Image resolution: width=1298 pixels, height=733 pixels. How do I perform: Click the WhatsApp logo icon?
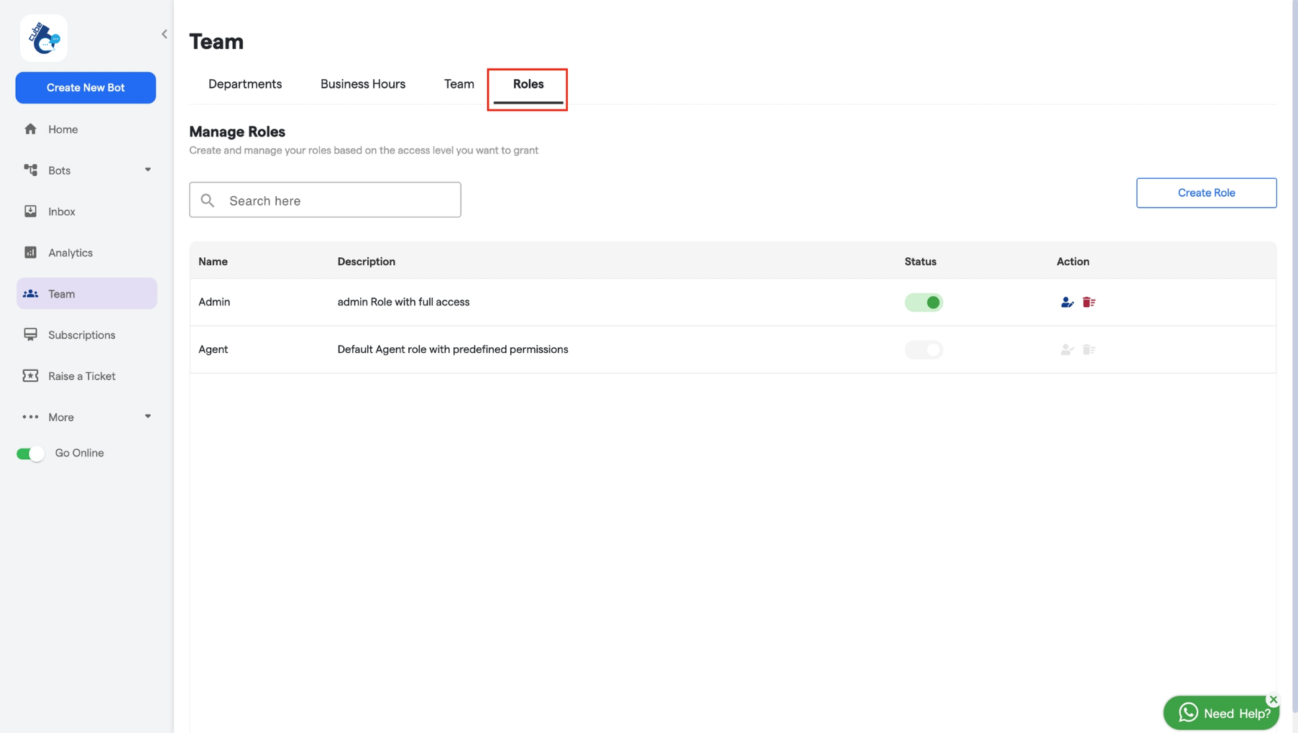[1188, 712]
